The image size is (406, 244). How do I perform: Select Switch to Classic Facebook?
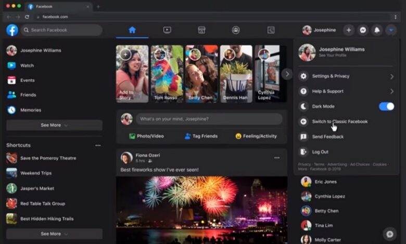(346, 121)
